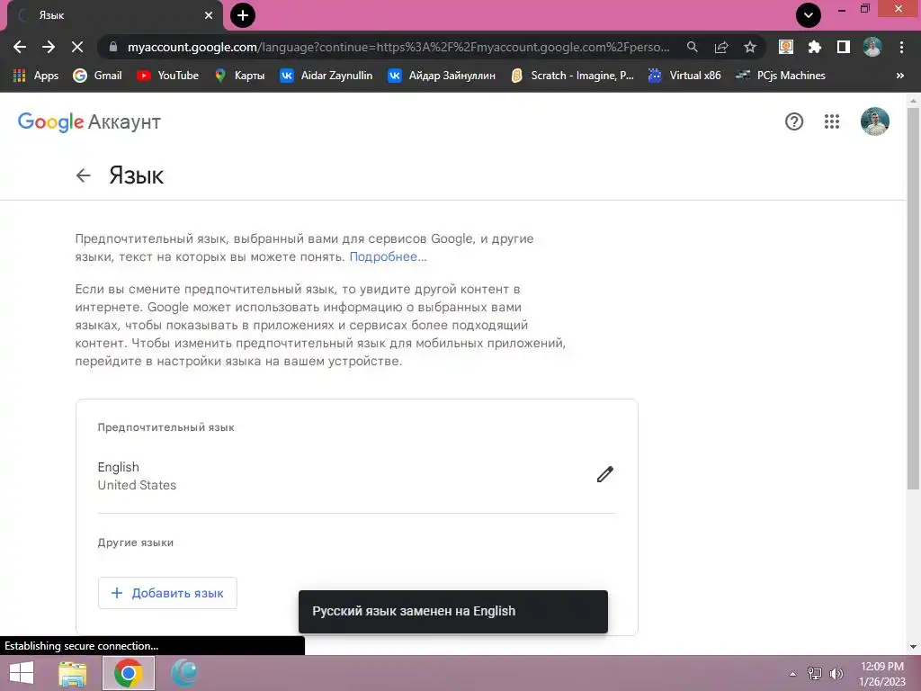Image resolution: width=921 pixels, height=691 pixels.
Task: Click Добавить язык button
Action: click(167, 593)
